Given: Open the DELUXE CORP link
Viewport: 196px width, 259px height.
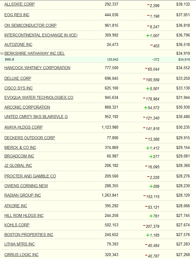Looking at the screenshot, I should 18,79.
